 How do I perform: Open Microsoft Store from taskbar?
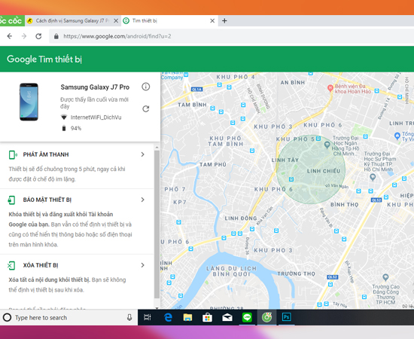coord(207,317)
